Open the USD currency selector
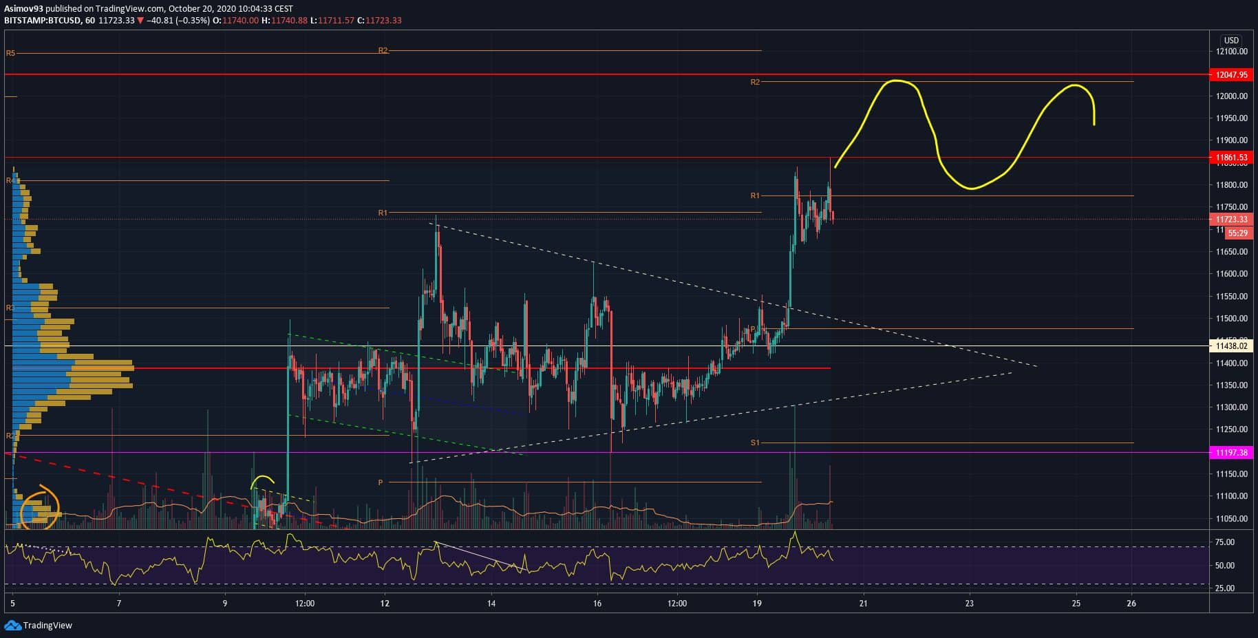The width and height of the screenshot is (1258, 638). click(1231, 40)
